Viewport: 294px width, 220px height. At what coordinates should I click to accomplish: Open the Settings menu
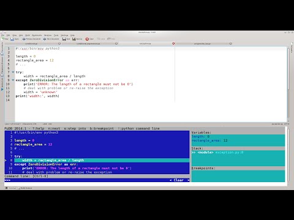64,35
